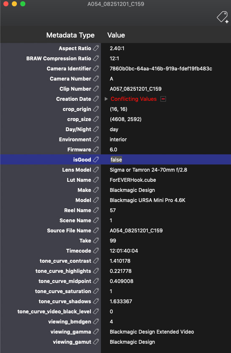Click edit icon beside Timecode
This screenshot has width=231, height=353.
[96, 251]
